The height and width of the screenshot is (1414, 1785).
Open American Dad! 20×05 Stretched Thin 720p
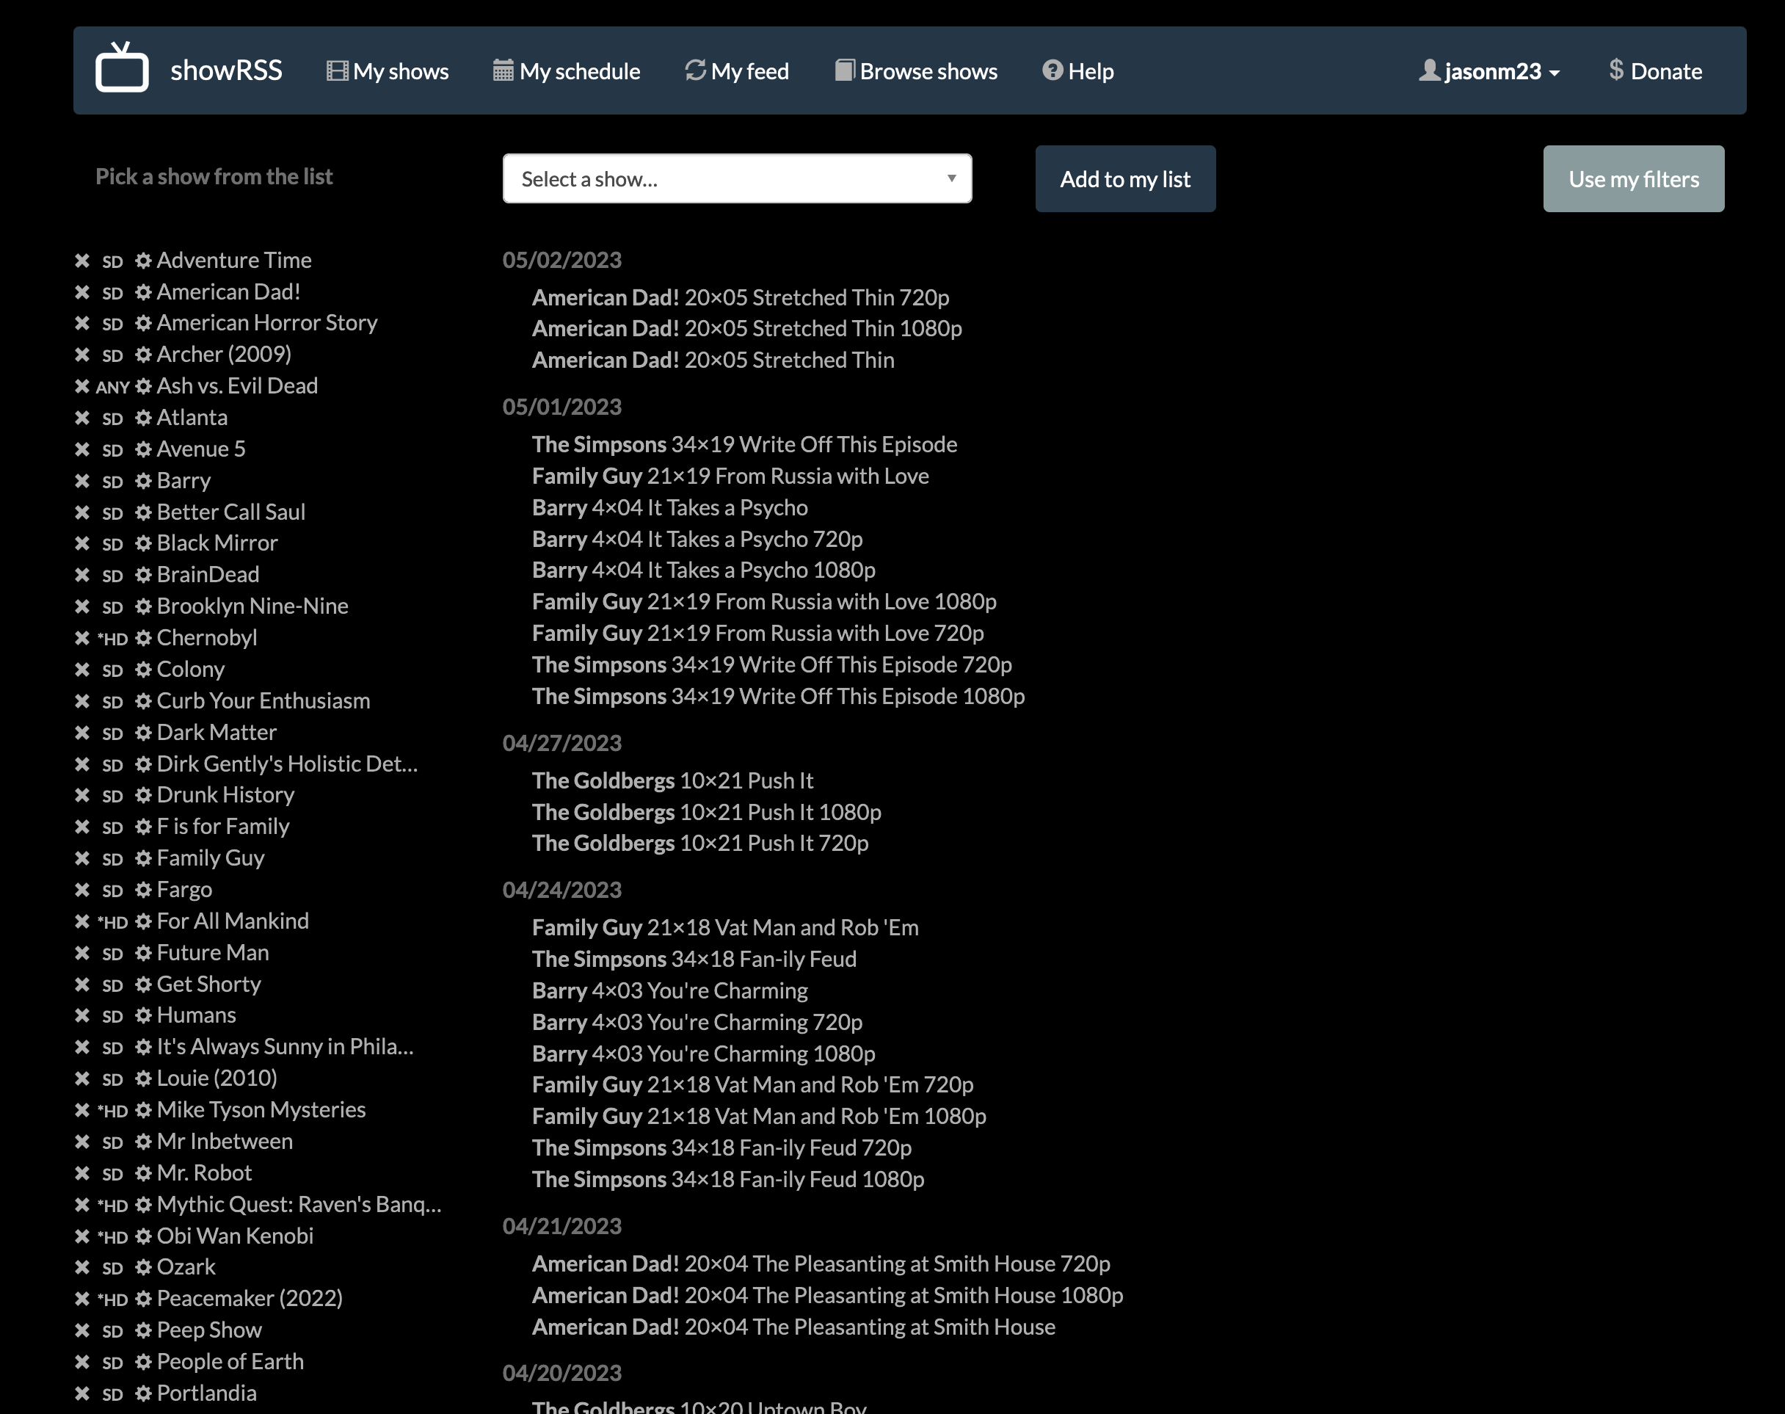point(741,297)
